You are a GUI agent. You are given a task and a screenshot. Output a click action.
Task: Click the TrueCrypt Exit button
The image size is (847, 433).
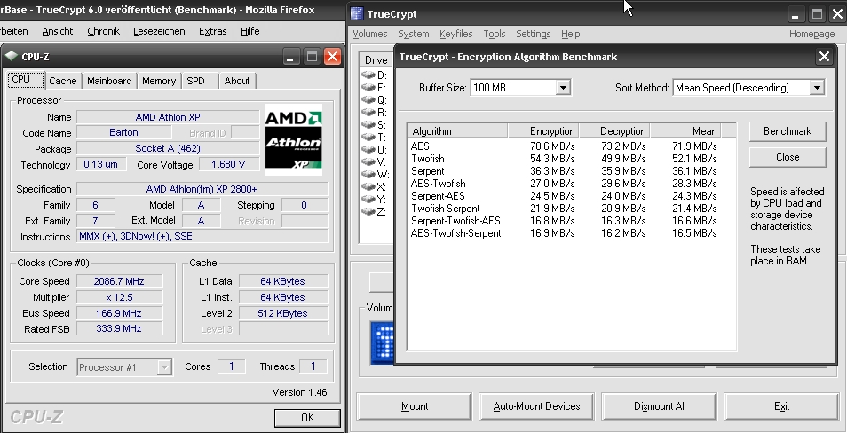pos(781,406)
